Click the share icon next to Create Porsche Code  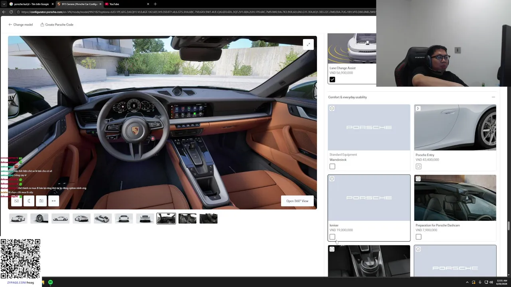42,25
